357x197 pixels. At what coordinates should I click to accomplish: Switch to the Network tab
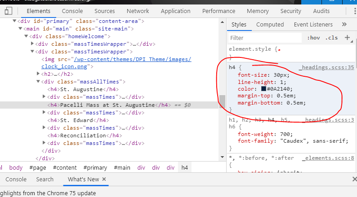click(138, 11)
